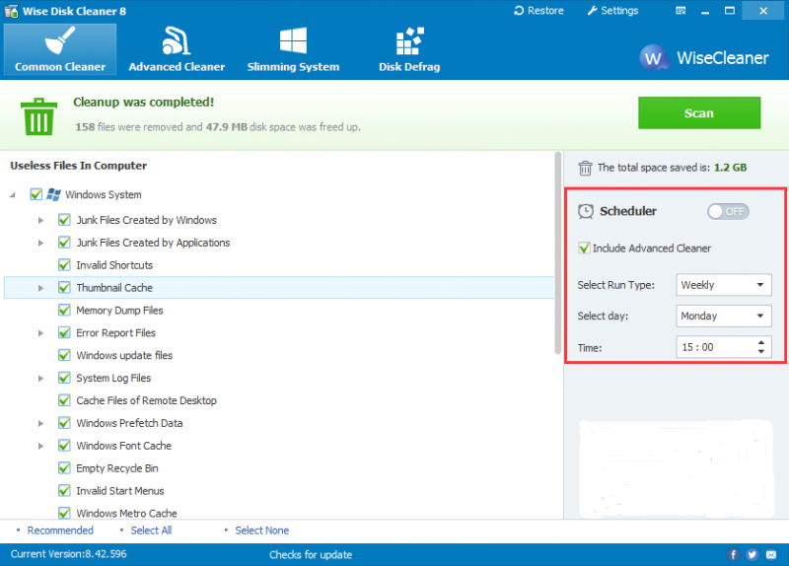Screen dimensions: 789x566
Task: Click the Windows flag icon beside Windows System
Action: pyautogui.click(x=53, y=194)
